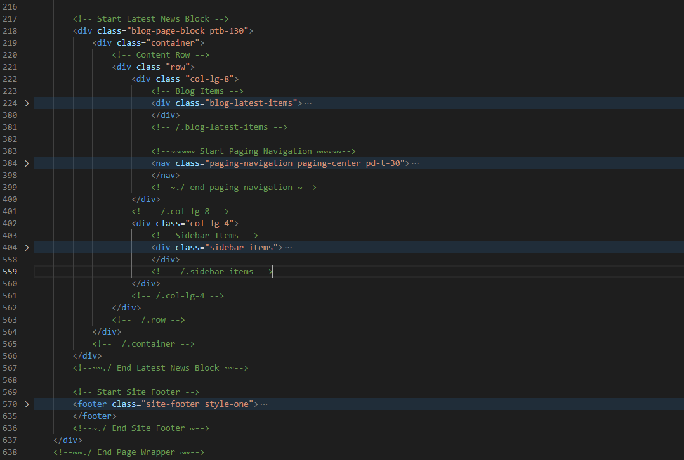Click the "blog-page-block ptb-130" class value
The image size is (684, 460).
[190, 31]
